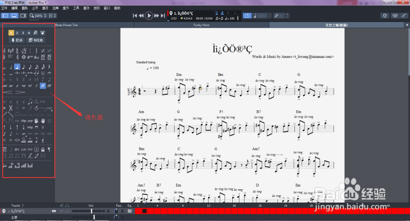Screen dimensions: 410x221
Task: Adjust the tuning fork offset stepper
Action: [x=287, y=16]
